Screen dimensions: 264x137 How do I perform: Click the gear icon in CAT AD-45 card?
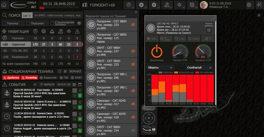[x=151, y=28]
